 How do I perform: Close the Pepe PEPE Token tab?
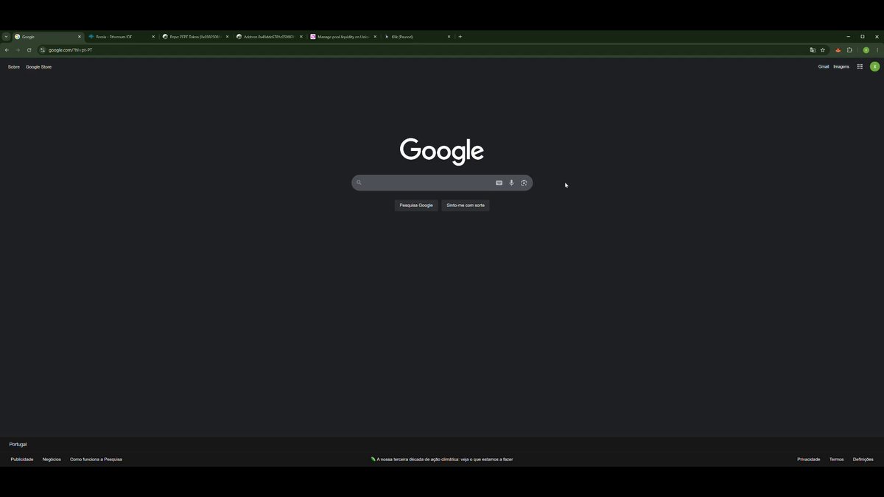(227, 36)
